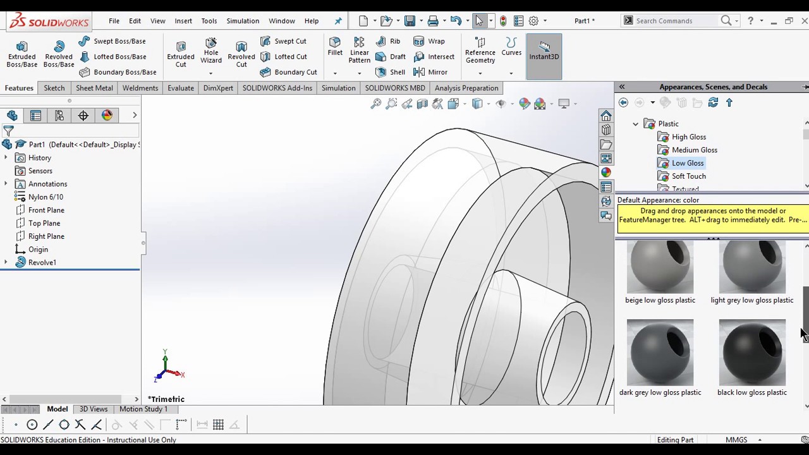This screenshot has height=455, width=809.
Task: Select the Revolved Cut tool
Action: [241, 54]
